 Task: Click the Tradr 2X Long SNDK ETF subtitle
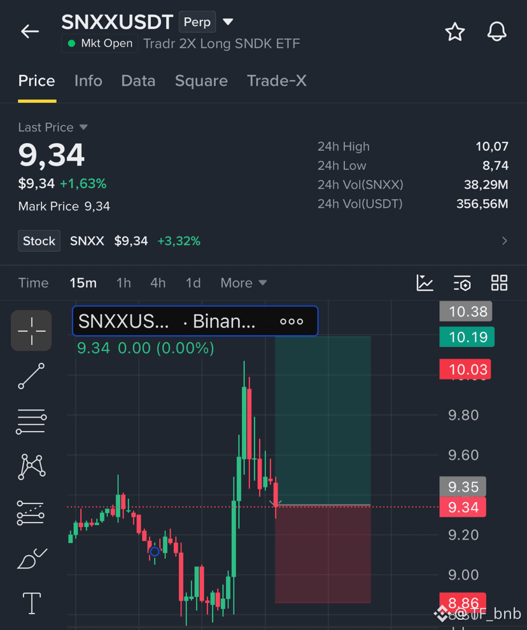click(221, 43)
